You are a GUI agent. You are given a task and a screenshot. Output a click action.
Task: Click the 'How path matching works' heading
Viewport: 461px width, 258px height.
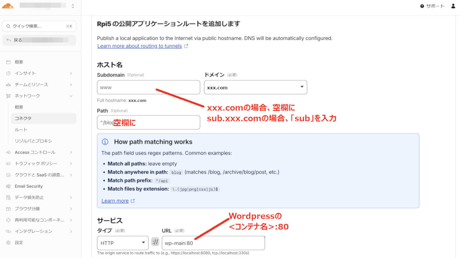tap(153, 142)
